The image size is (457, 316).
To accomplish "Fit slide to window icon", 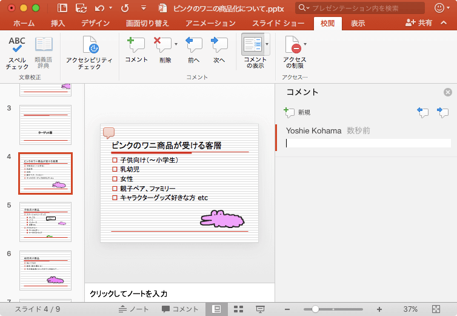I will click(x=436, y=309).
